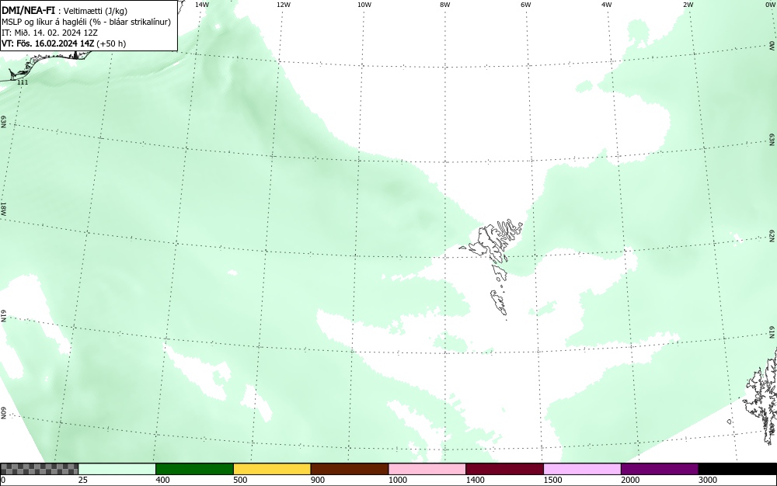
Task: Select the legend value '500'
Action: point(240,480)
